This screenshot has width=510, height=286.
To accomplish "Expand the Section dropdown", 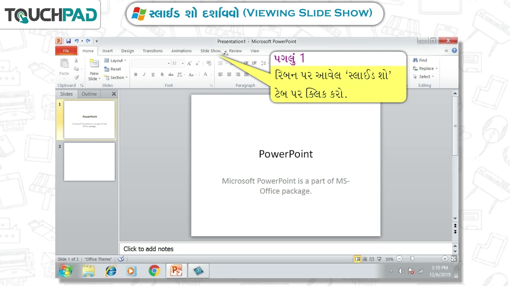I will (116, 77).
